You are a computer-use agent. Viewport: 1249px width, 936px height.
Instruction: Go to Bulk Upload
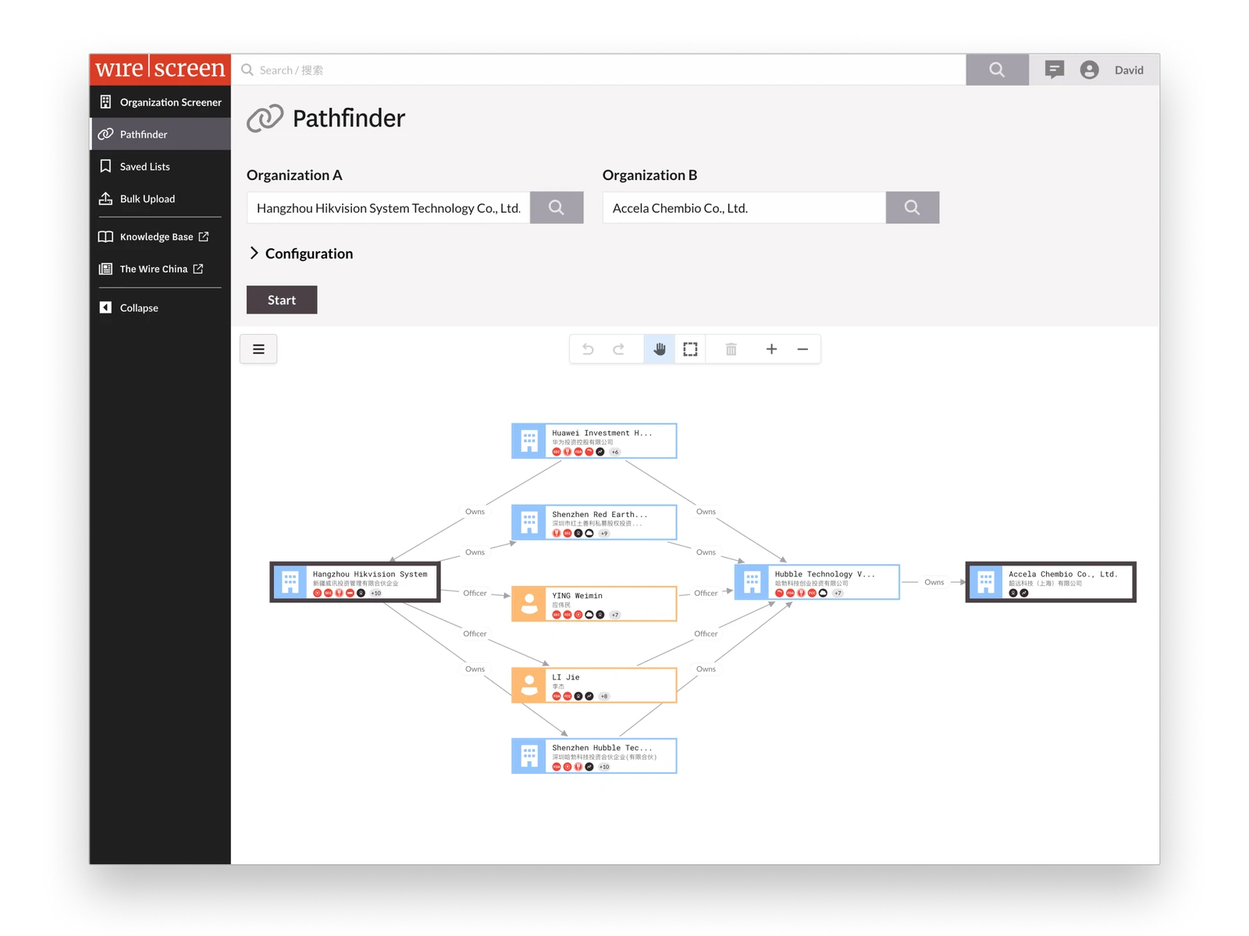pos(160,199)
